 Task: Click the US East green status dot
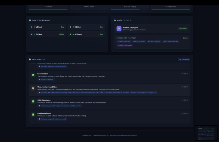pyautogui.click(x=32, y=27)
